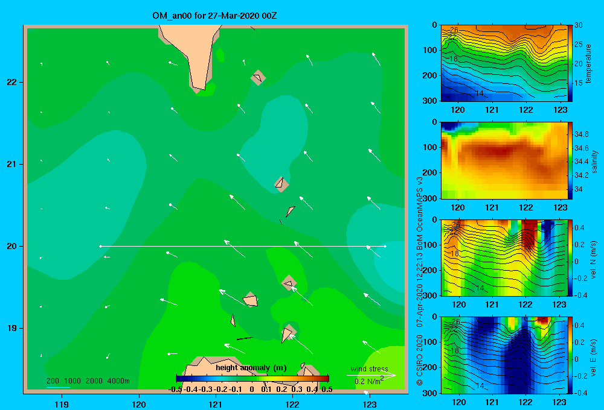
Task: Click the temperature cross-section panel
Action: point(504,63)
